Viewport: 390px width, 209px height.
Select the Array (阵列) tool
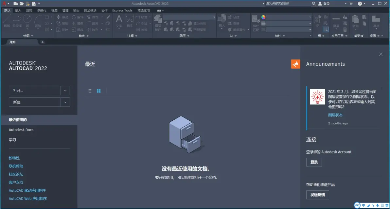coord(93,29)
